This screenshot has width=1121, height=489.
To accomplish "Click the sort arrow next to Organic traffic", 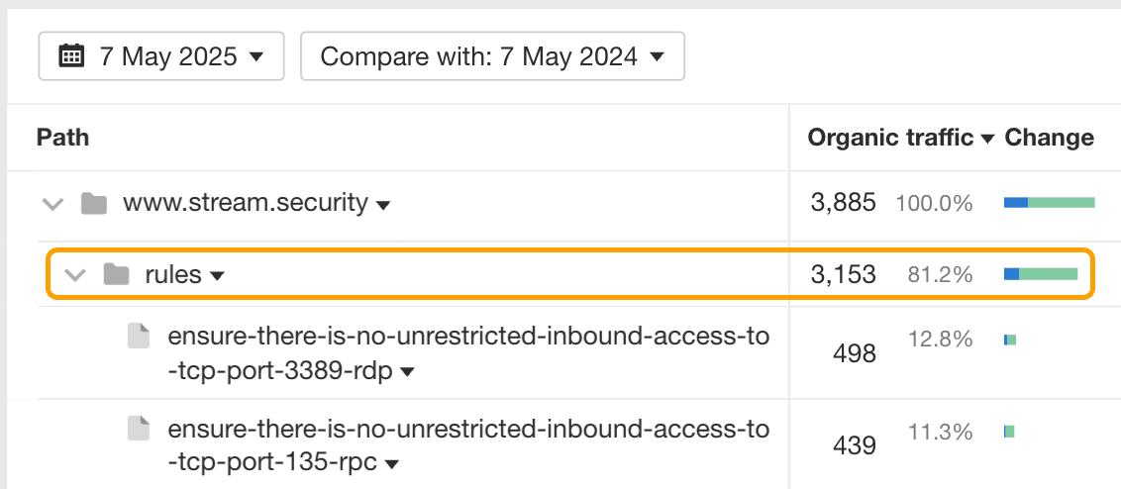I will (x=987, y=140).
